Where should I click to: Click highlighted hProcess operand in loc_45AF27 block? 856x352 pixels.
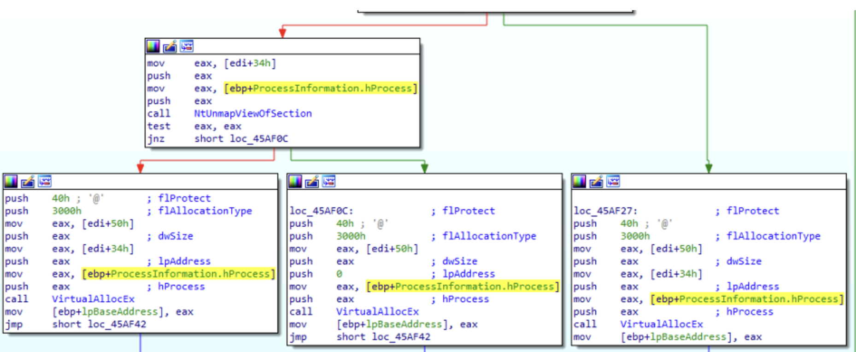tap(747, 299)
